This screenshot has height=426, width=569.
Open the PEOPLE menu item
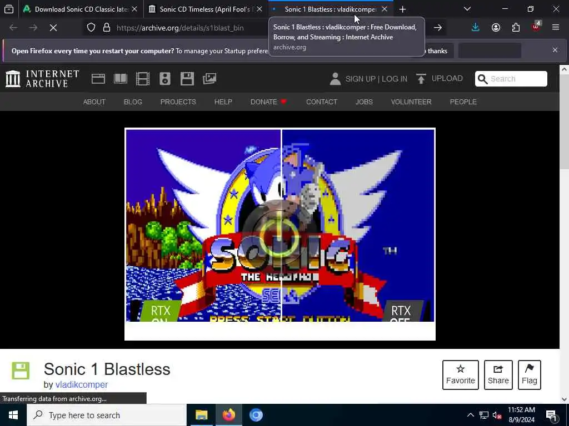463,102
